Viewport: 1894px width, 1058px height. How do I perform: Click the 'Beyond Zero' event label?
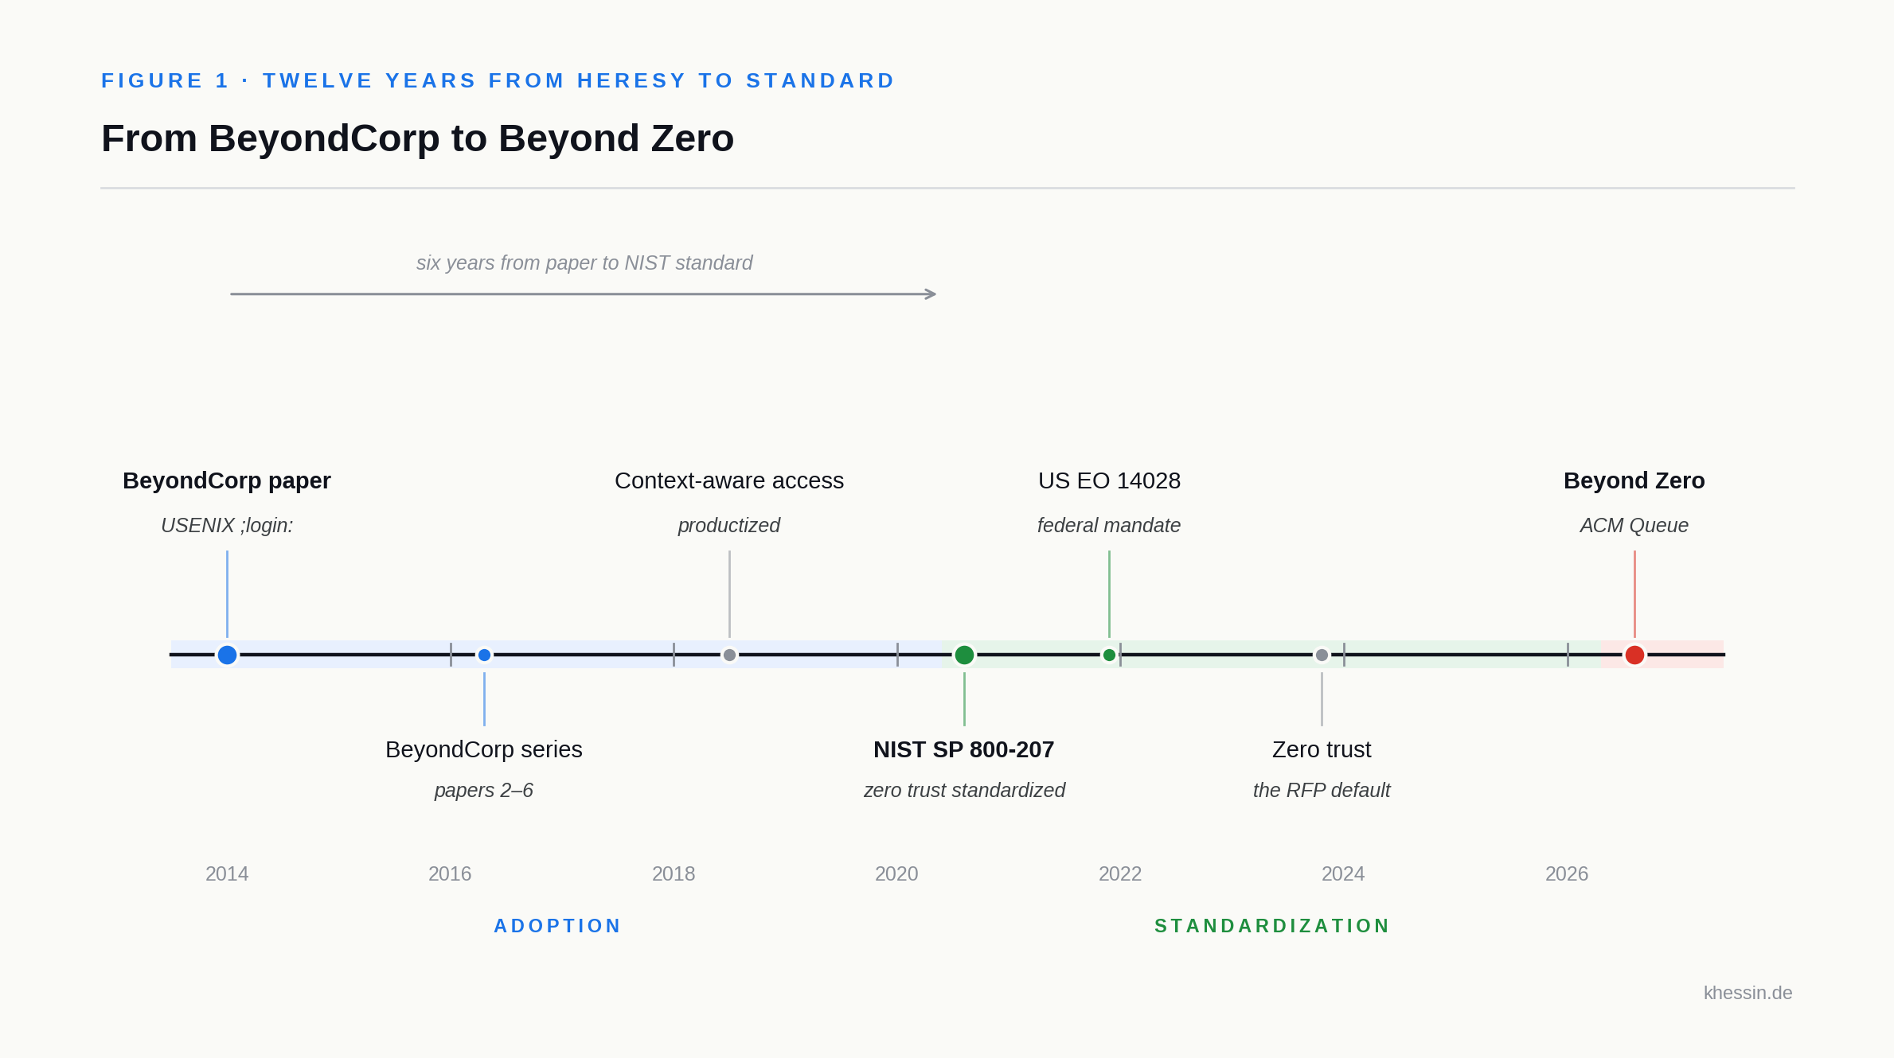pyautogui.click(x=1634, y=480)
